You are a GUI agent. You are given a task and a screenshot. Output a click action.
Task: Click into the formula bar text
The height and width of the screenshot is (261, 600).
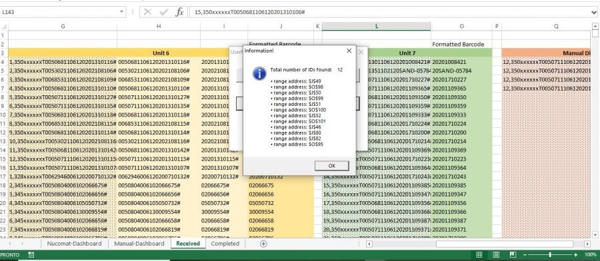(390, 12)
